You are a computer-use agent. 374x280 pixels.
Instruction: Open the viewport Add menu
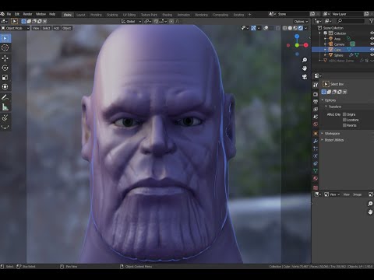click(56, 28)
